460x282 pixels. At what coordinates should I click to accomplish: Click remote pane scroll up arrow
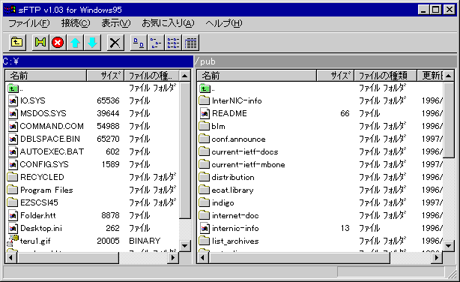coord(449,76)
